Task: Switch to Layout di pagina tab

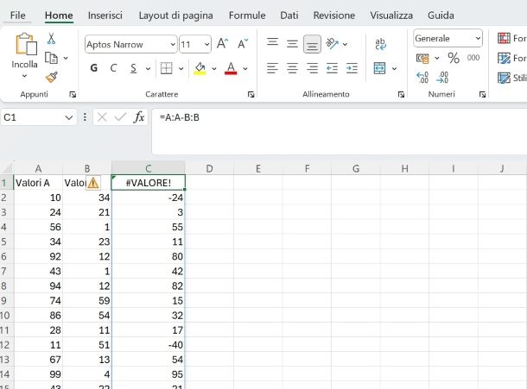Action: coord(175,16)
